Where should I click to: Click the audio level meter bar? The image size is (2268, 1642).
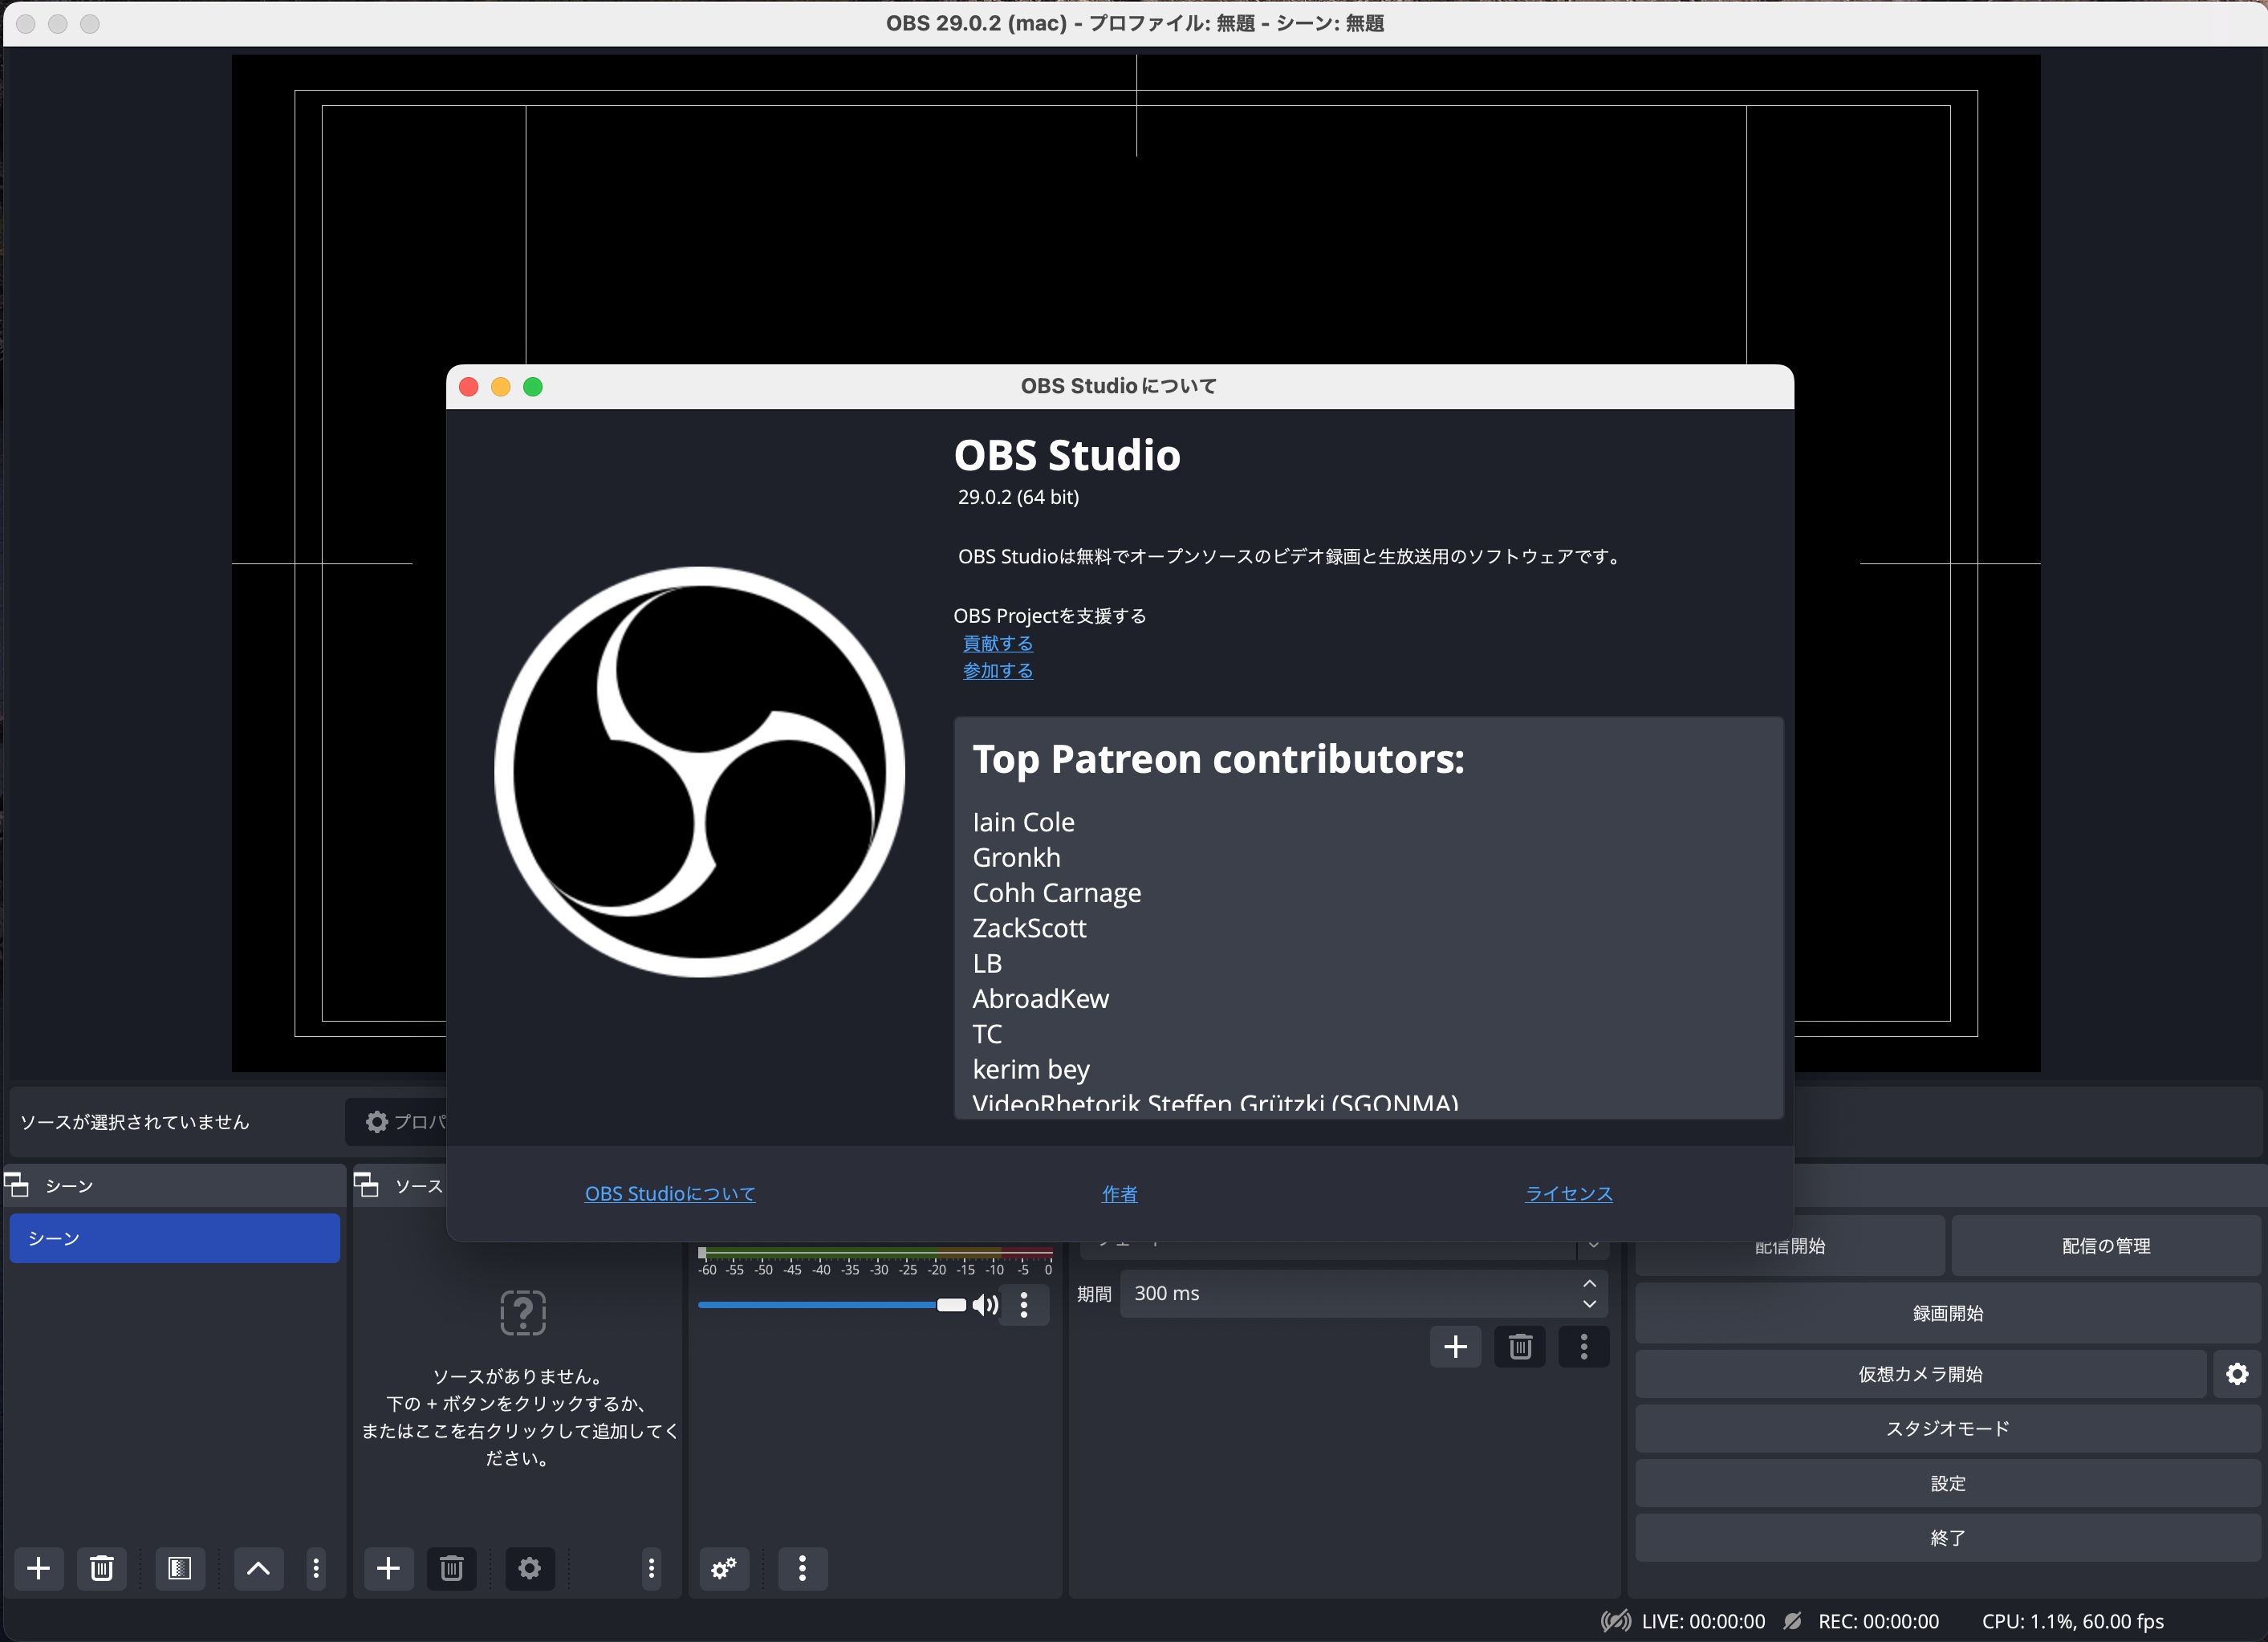(x=876, y=1251)
